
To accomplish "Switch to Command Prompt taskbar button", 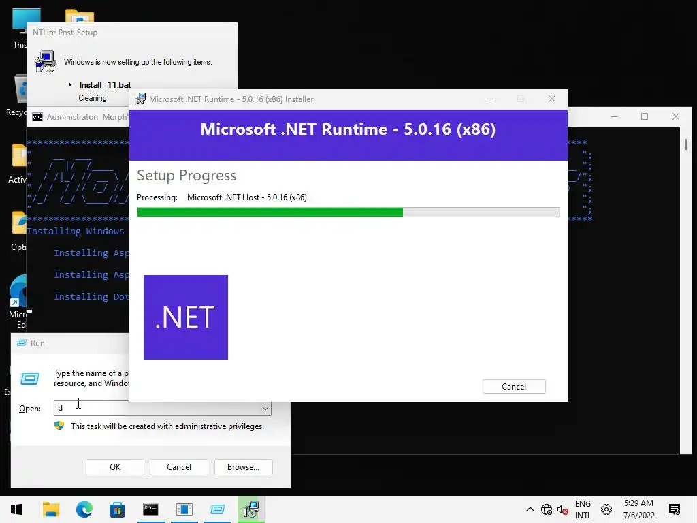I will pos(150,509).
